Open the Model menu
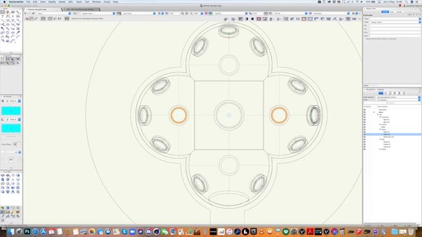The image size is (422, 237). click(x=62, y=2)
